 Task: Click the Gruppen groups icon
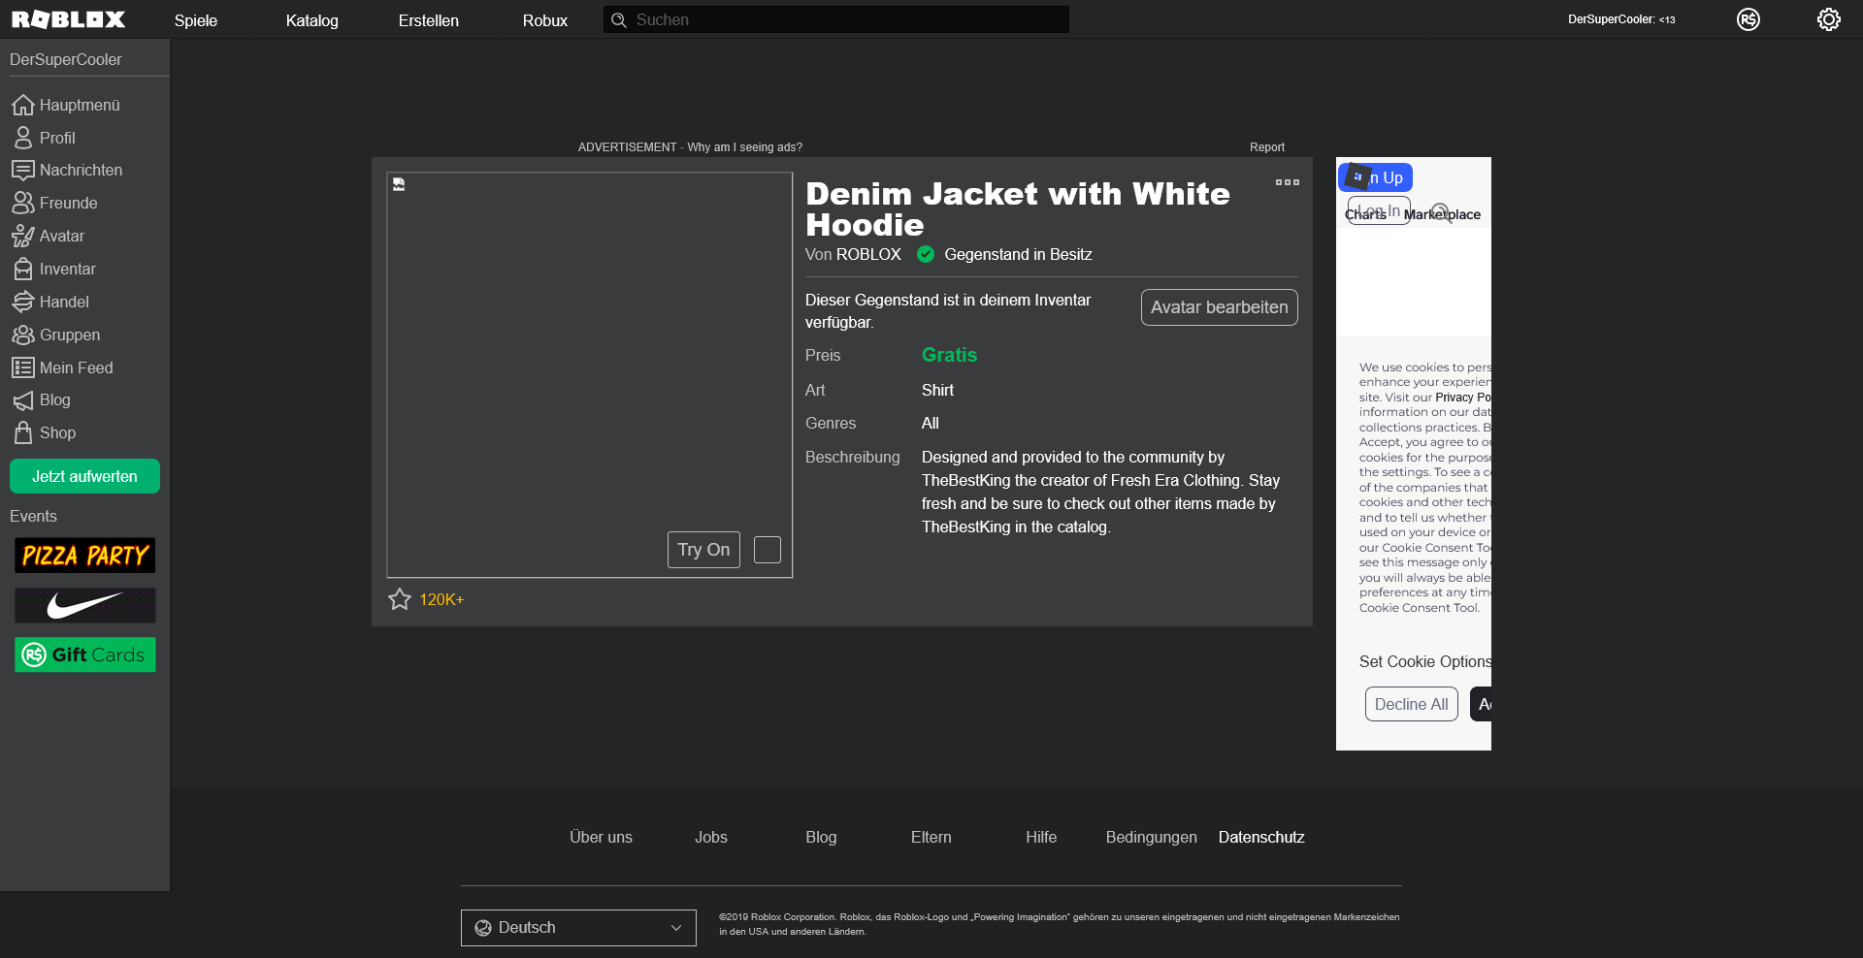[23, 335]
